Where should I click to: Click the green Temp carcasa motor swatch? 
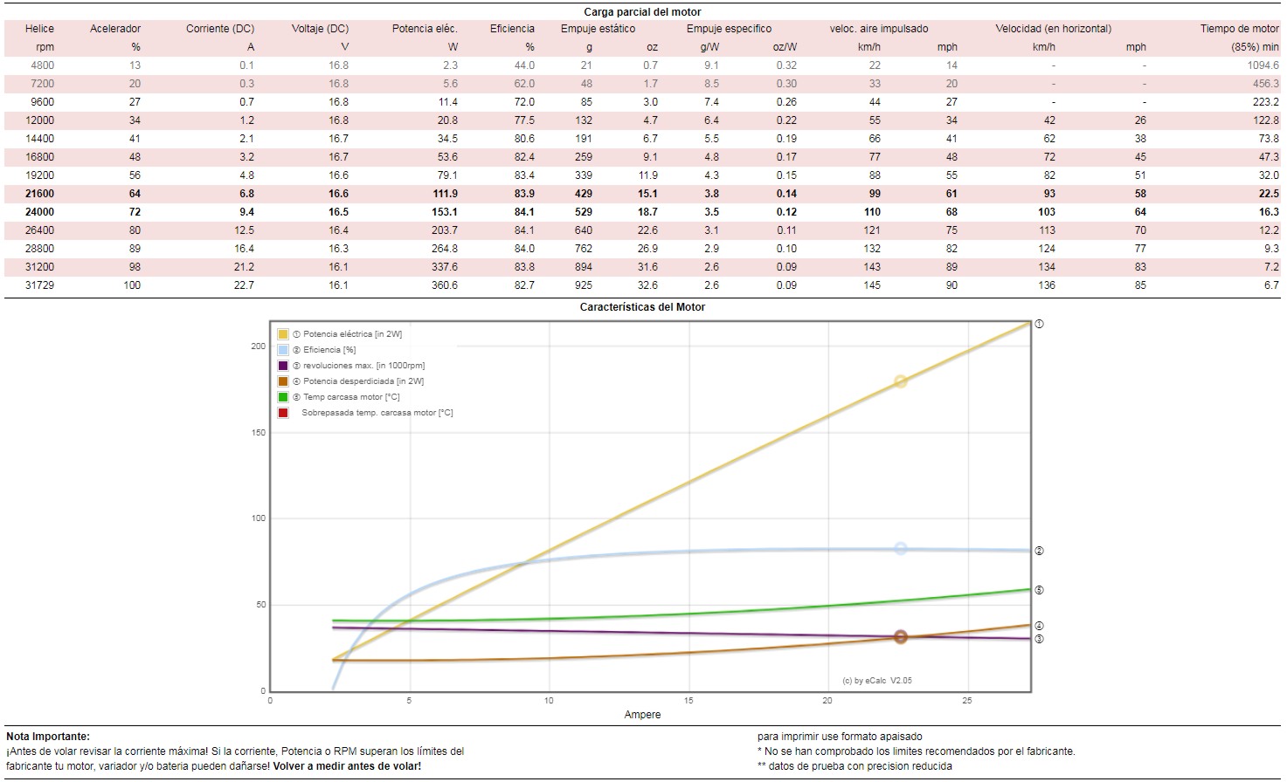(x=283, y=397)
